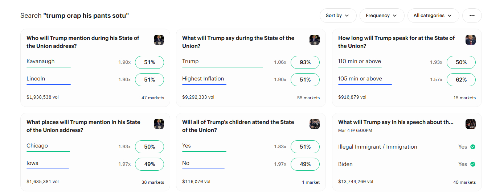Click green checkmark next to Biden Yes
504x195 pixels.
(472, 164)
